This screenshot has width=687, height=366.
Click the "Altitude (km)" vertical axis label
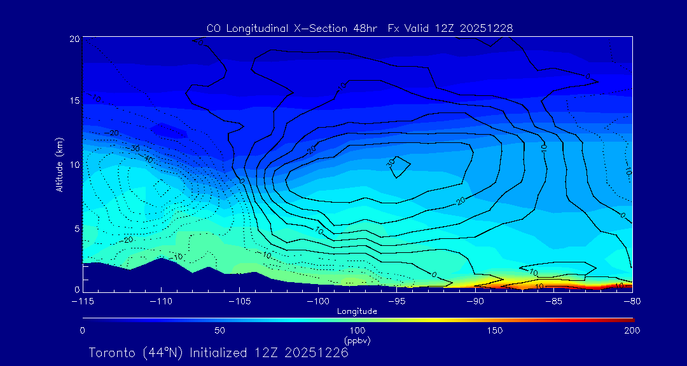59,165
